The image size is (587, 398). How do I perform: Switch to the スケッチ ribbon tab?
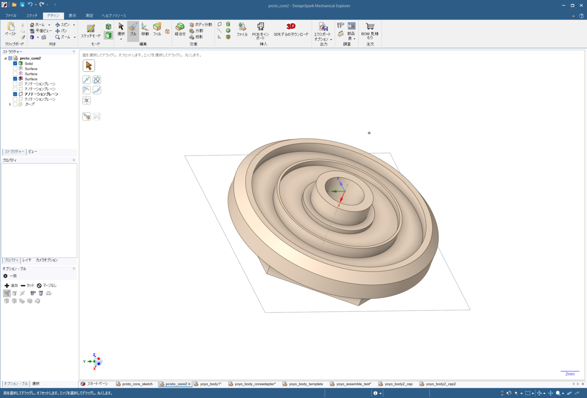(32, 16)
